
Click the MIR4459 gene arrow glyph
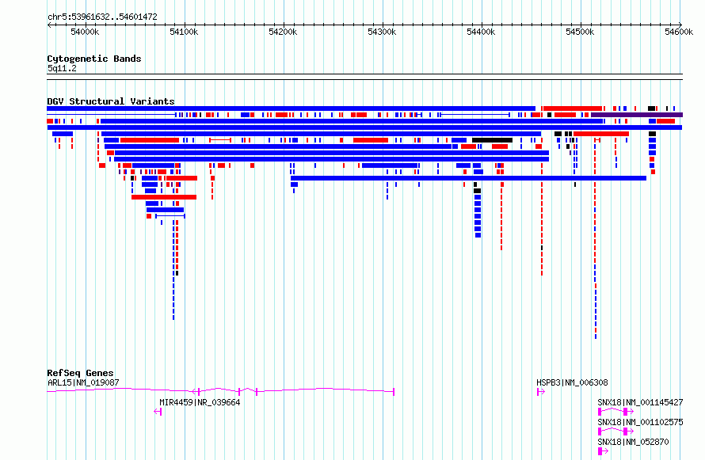[x=158, y=412]
